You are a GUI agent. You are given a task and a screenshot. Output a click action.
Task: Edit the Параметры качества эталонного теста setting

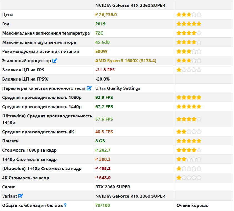click(89, 88)
